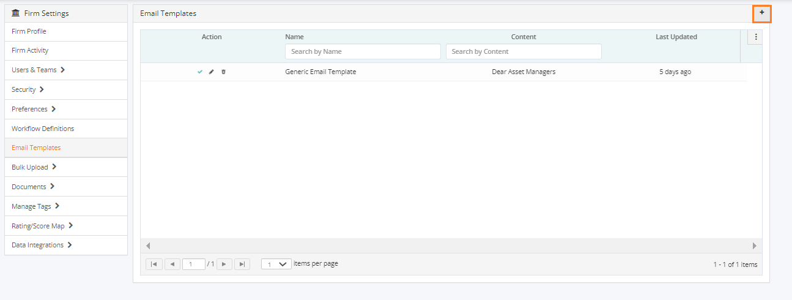Image resolution: width=792 pixels, height=300 pixels.
Task: Delete Generic Email Template using trash icon
Action: [x=223, y=72]
